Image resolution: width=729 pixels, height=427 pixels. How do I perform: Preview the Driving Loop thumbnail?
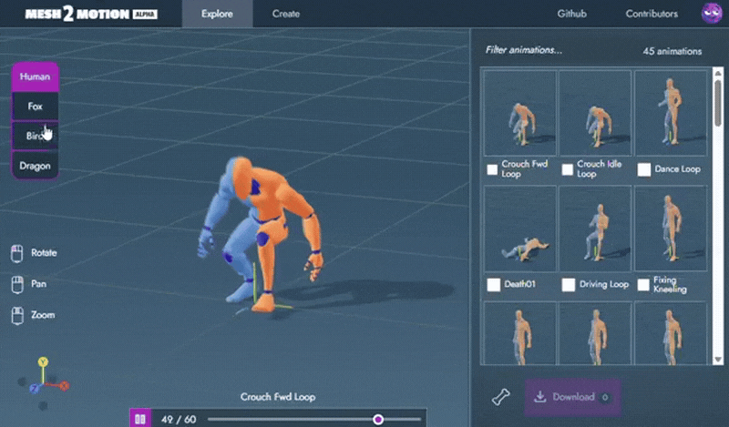pyautogui.click(x=595, y=229)
